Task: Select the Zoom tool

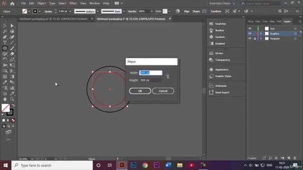Action: pos(12,99)
